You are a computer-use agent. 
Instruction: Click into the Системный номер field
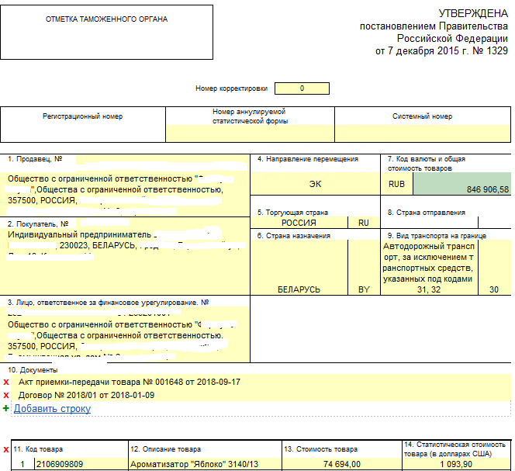(x=423, y=133)
